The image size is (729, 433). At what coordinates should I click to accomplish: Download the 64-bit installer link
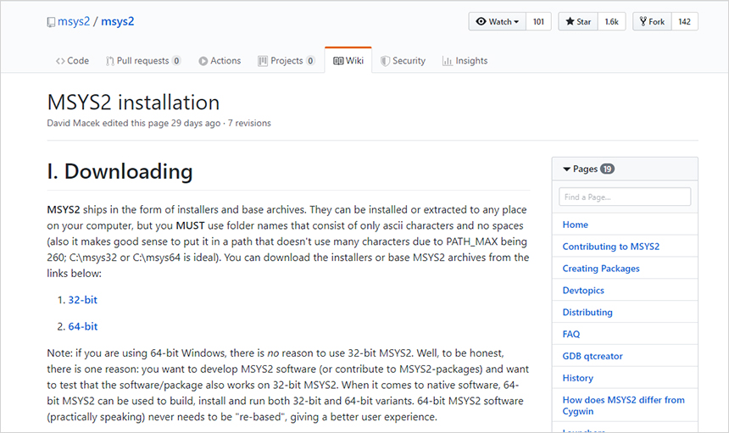83,326
